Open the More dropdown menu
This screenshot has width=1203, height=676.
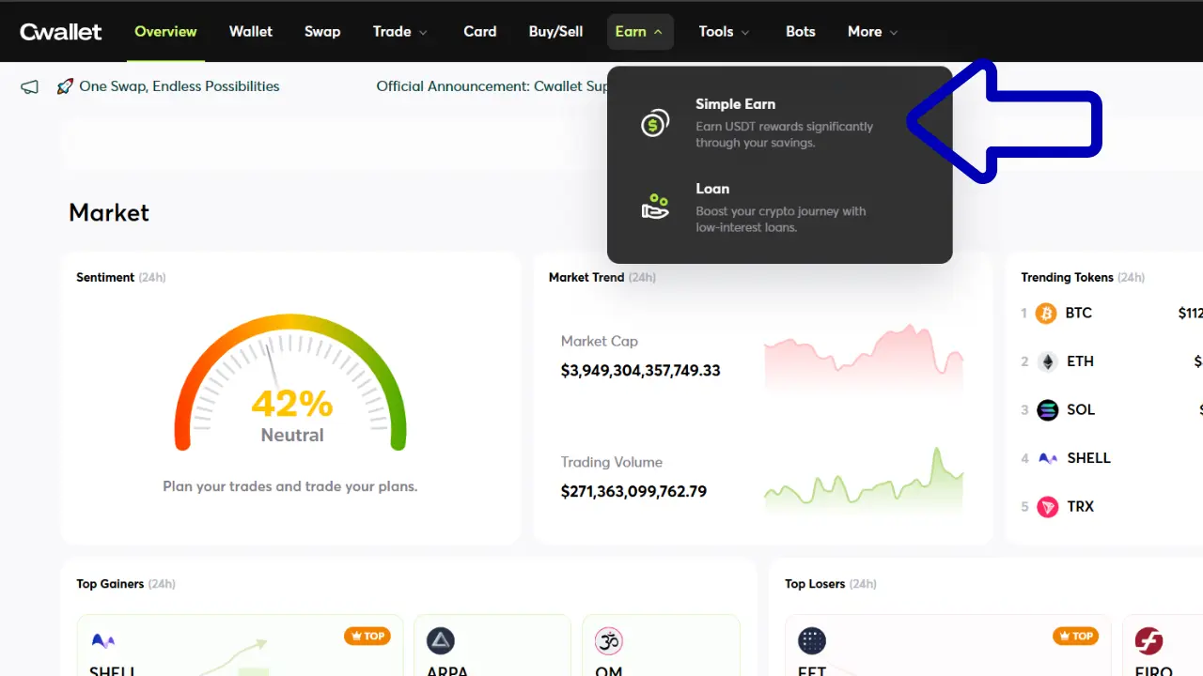click(x=872, y=32)
